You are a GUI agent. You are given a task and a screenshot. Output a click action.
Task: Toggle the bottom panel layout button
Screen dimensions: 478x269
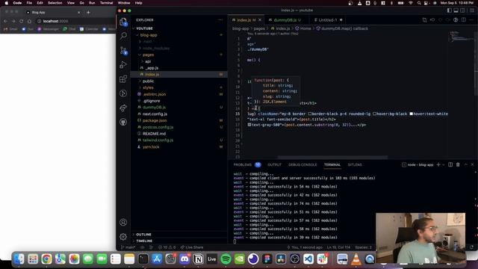tap(456, 10)
